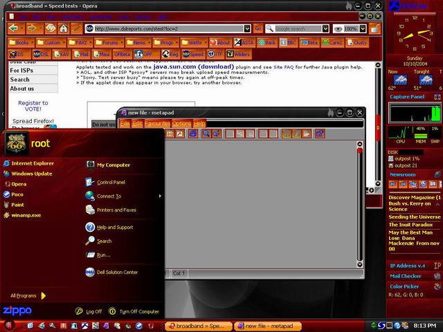This screenshot has width=443, height=332.
Task: Expand All Programs list
Action: pyautogui.click(x=28, y=295)
